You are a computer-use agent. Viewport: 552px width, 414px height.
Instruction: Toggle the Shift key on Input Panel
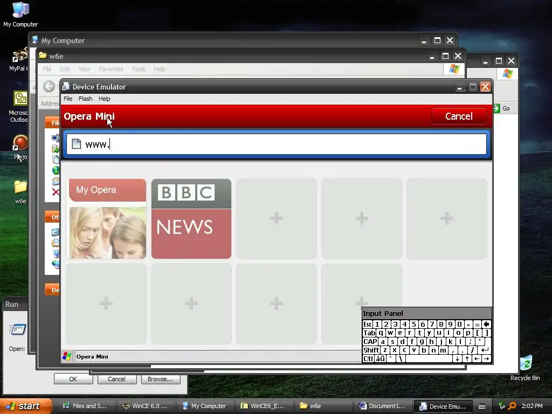[371, 350]
